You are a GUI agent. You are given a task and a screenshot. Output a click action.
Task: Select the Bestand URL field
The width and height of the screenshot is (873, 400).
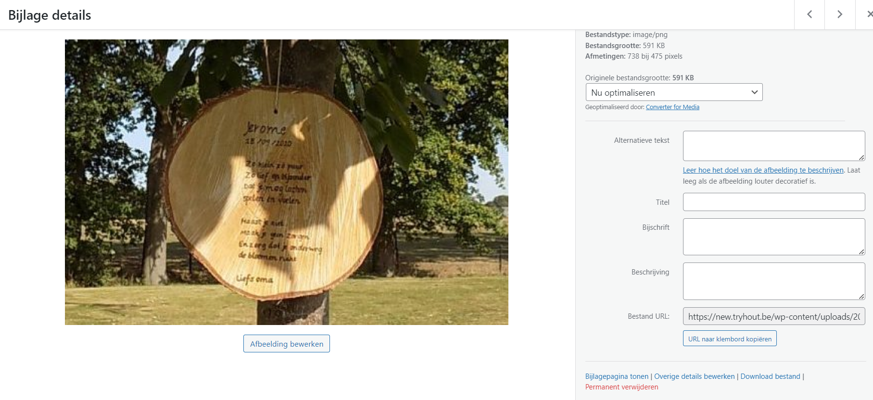click(774, 316)
